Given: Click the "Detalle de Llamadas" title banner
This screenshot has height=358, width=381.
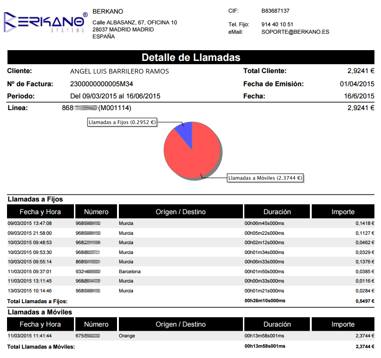Looking at the screenshot, I should (190, 58).
